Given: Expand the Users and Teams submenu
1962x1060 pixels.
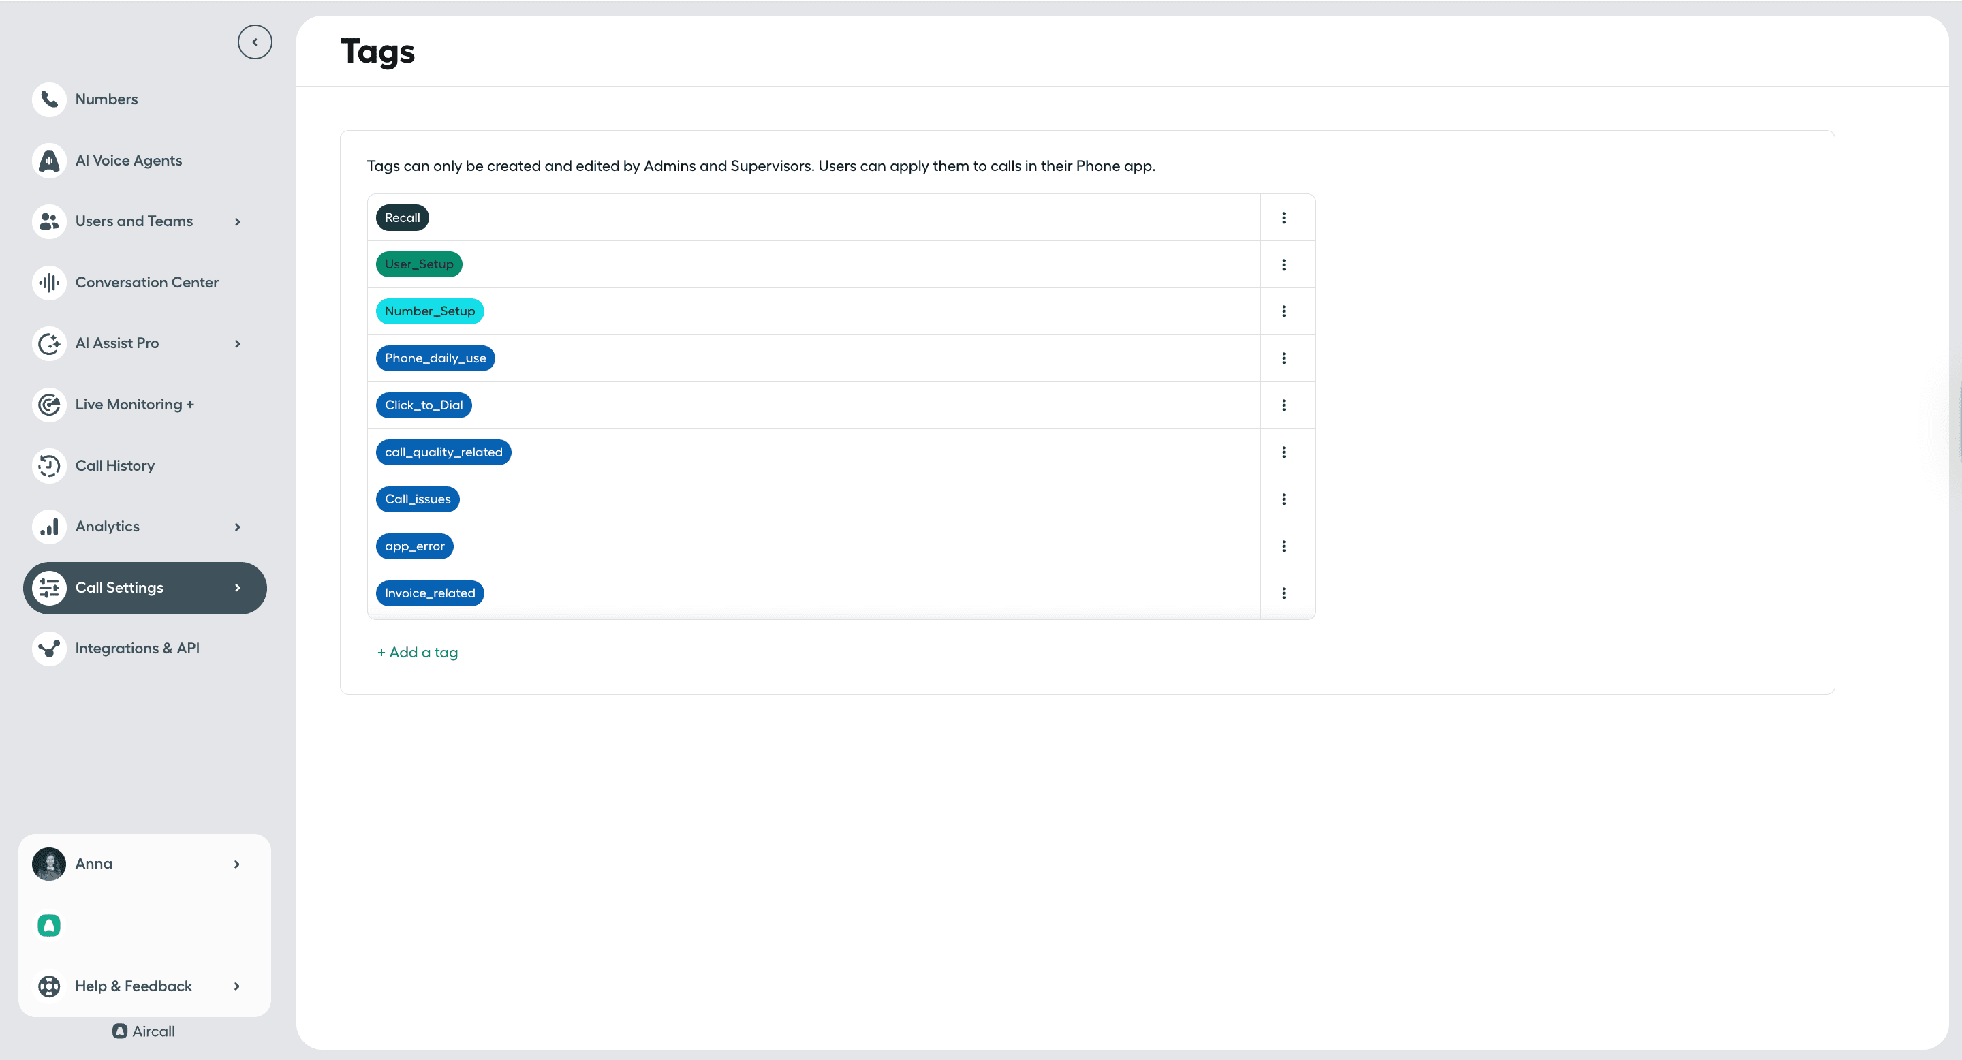Looking at the screenshot, I should (237, 221).
